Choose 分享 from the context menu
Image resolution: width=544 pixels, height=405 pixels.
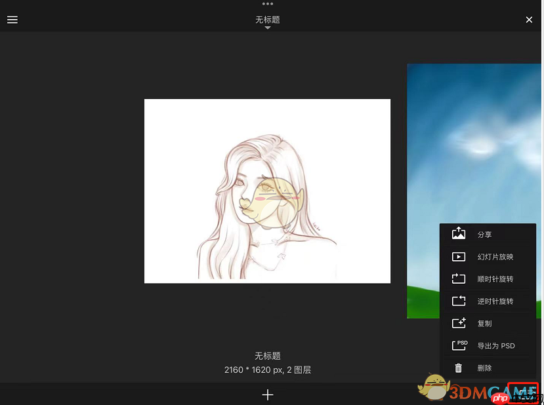[484, 233]
